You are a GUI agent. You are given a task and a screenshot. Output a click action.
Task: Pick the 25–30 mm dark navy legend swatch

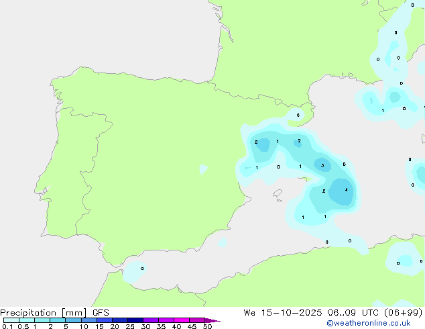[x=135, y=320]
